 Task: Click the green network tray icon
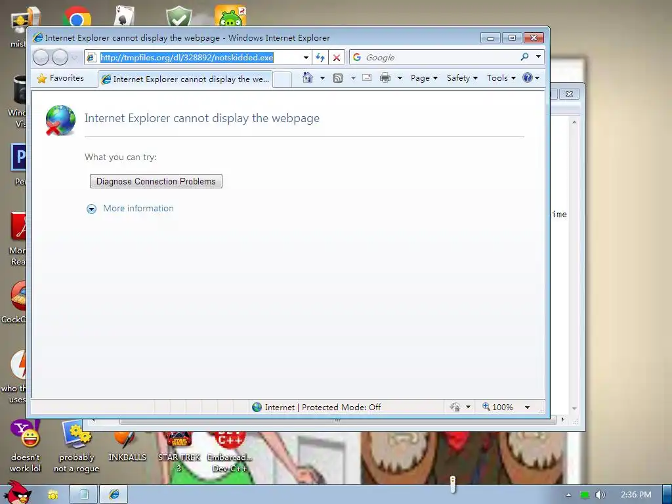coord(585,495)
